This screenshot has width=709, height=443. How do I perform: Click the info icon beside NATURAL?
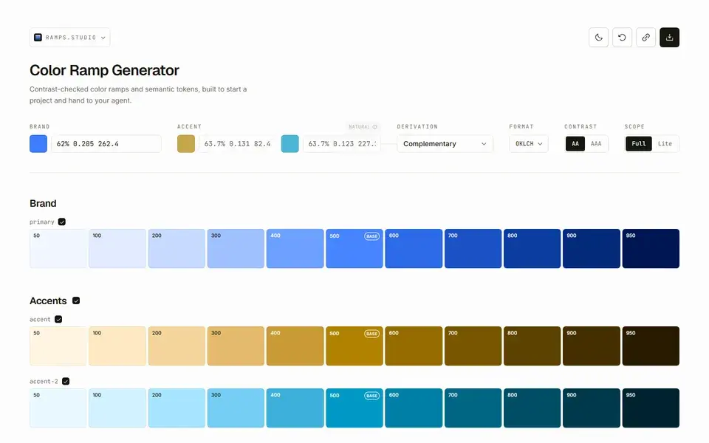(x=374, y=127)
